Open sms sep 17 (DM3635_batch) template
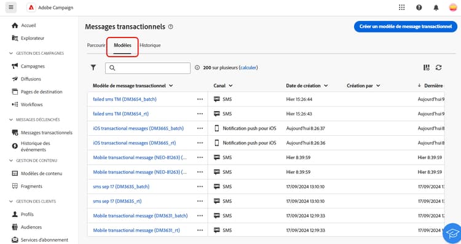The height and width of the screenshot is (244, 461). [121, 187]
